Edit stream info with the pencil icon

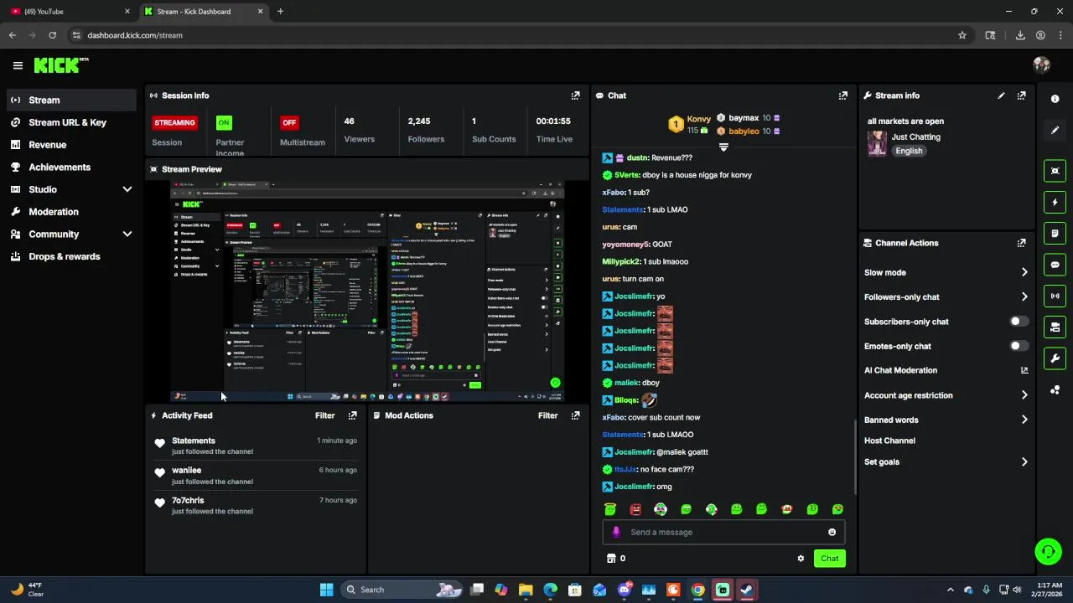point(1001,95)
